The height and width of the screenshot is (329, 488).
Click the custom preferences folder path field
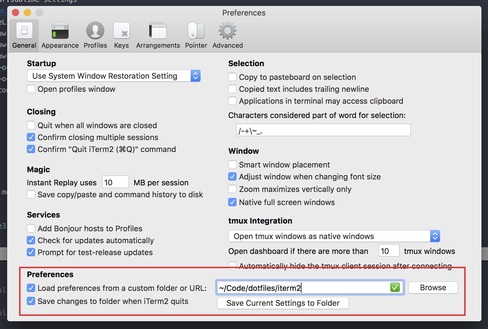(x=310, y=288)
